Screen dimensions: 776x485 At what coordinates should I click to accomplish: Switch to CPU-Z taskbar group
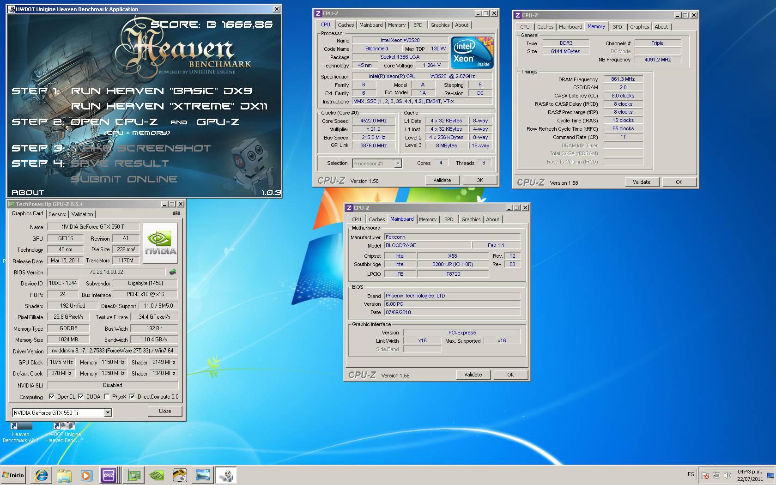[110, 475]
